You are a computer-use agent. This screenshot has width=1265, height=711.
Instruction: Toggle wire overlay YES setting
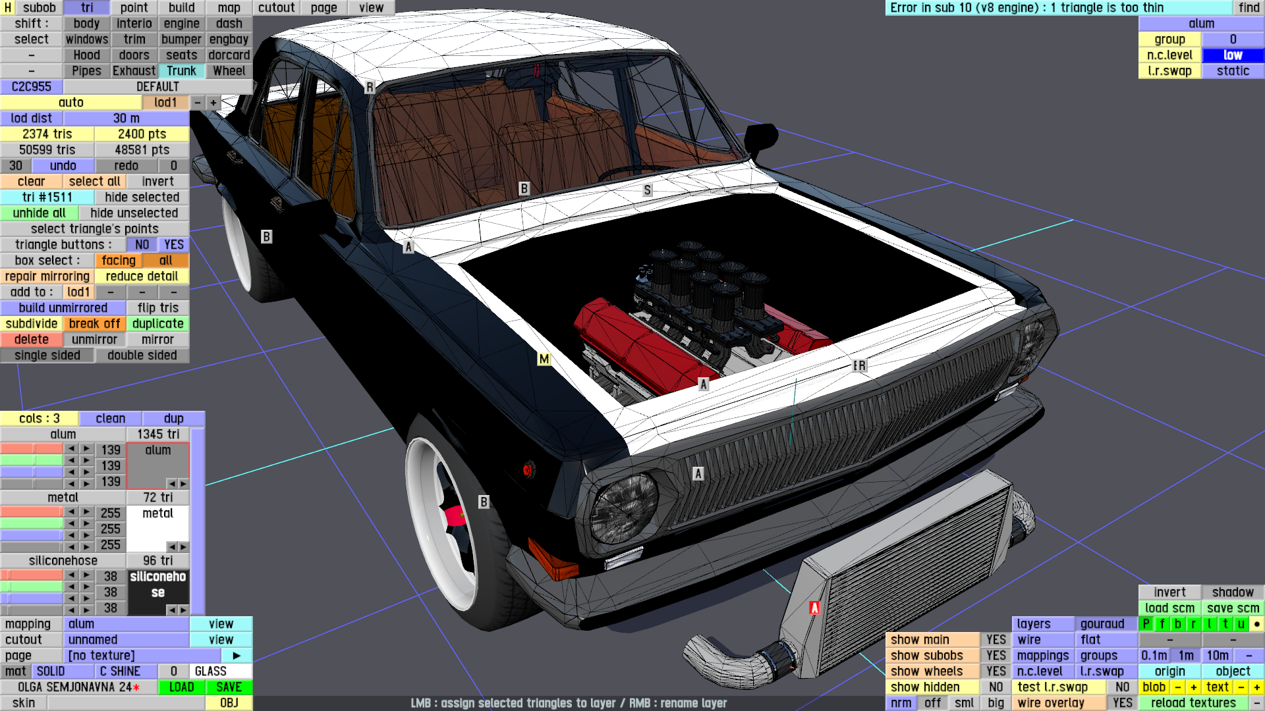[1122, 703]
